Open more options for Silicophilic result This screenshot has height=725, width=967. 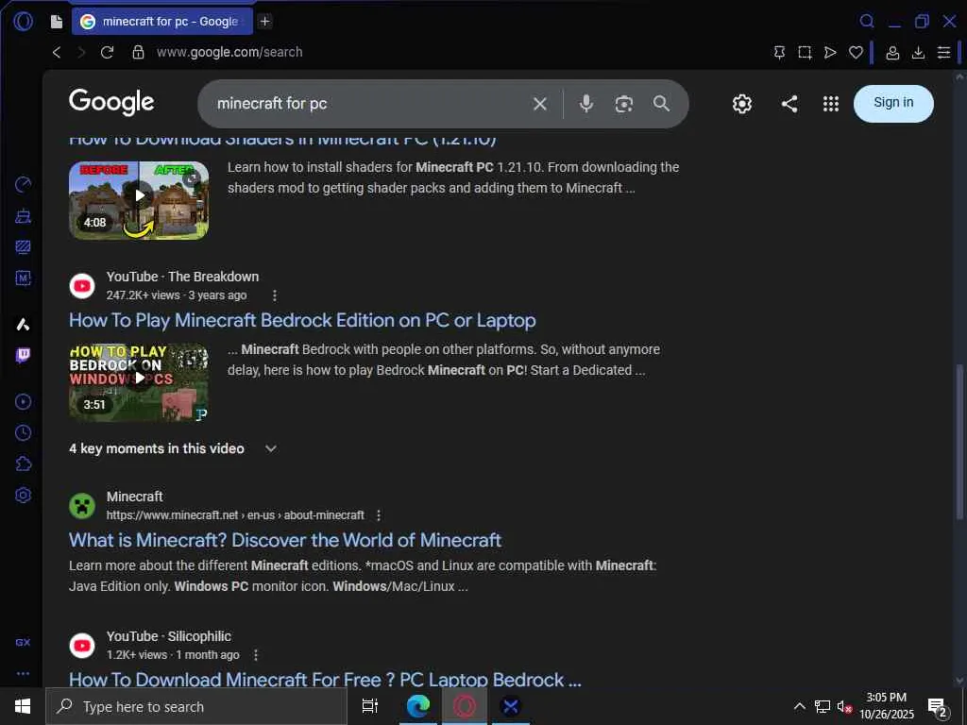[x=255, y=655]
